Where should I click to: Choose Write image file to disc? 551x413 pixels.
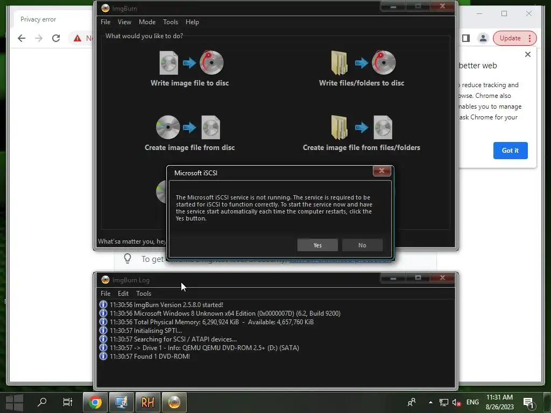point(190,68)
